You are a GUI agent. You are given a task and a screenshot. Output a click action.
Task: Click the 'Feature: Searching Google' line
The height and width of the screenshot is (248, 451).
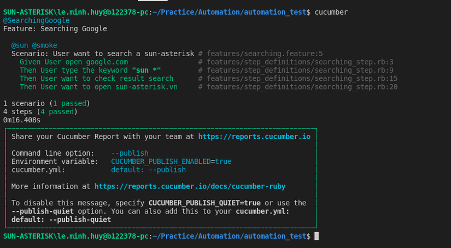(55, 29)
